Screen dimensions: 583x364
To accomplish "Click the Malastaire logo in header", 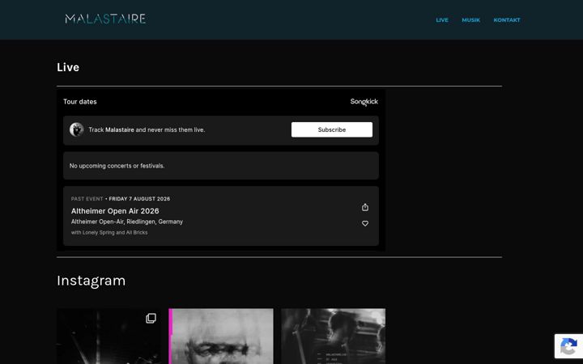I will (105, 19).
